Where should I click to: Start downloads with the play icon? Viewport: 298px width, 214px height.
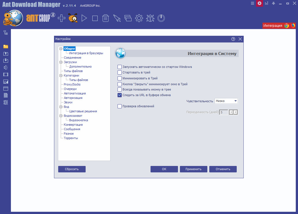click(x=84, y=18)
